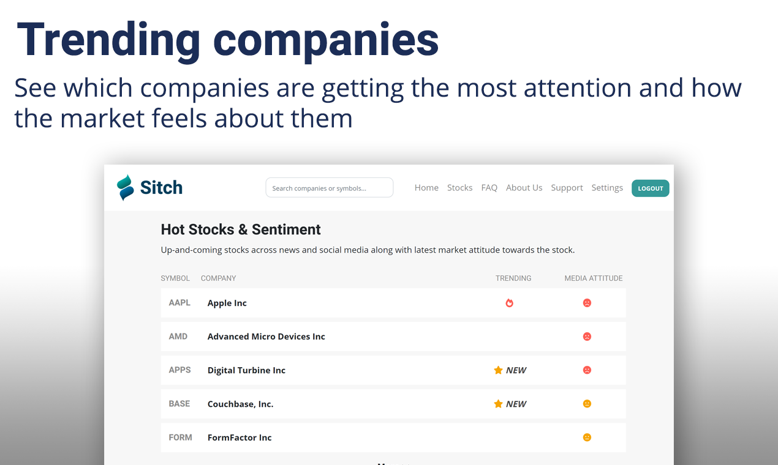Click the sad face icon for AAPL
This screenshot has width=778, height=465.
(x=587, y=303)
